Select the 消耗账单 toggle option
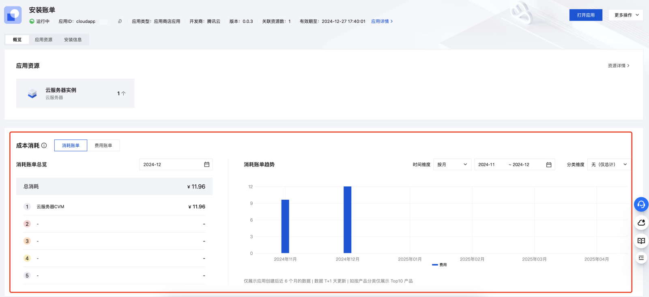Viewport: 649px width, 297px height. tap(71, 145)
